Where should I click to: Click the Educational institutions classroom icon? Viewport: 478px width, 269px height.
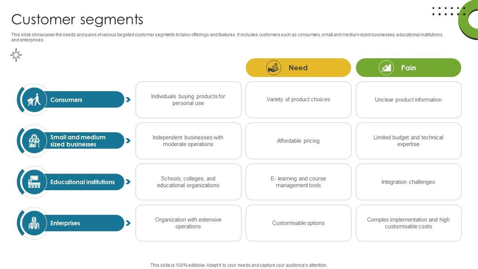[34, 182]
